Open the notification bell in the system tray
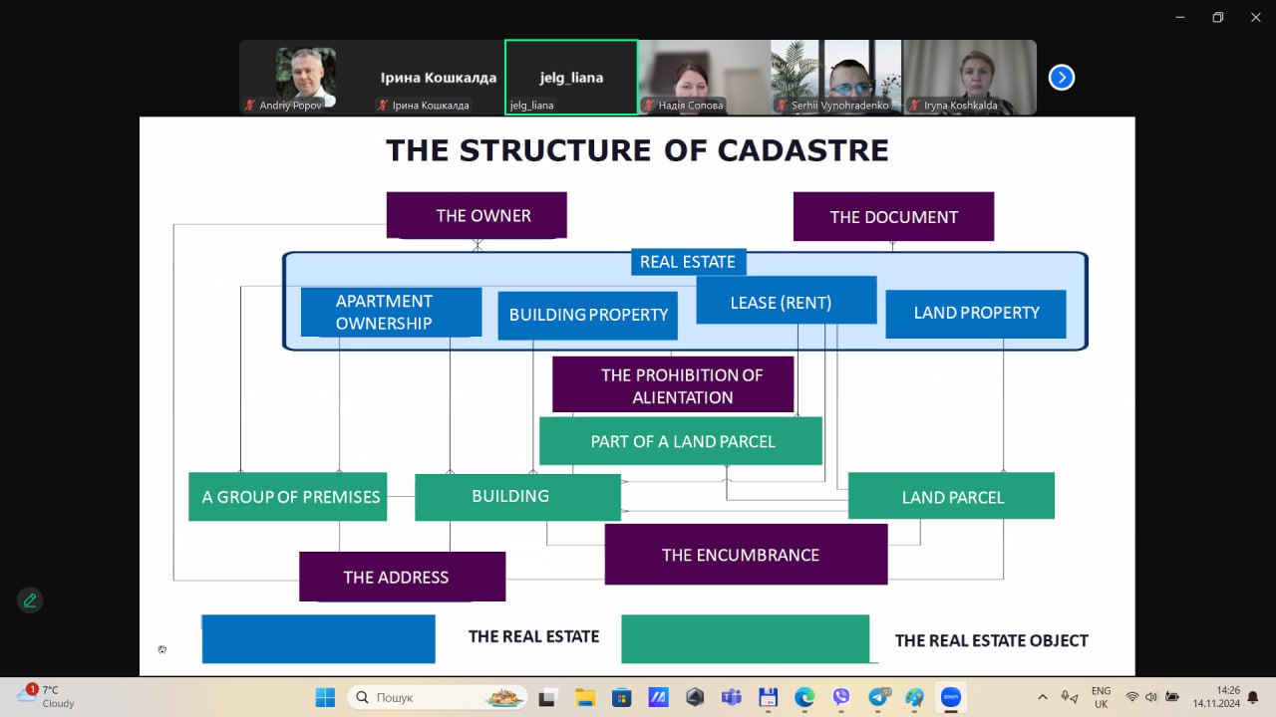Screen dimensions: 1276x717 click(1253, 697)
